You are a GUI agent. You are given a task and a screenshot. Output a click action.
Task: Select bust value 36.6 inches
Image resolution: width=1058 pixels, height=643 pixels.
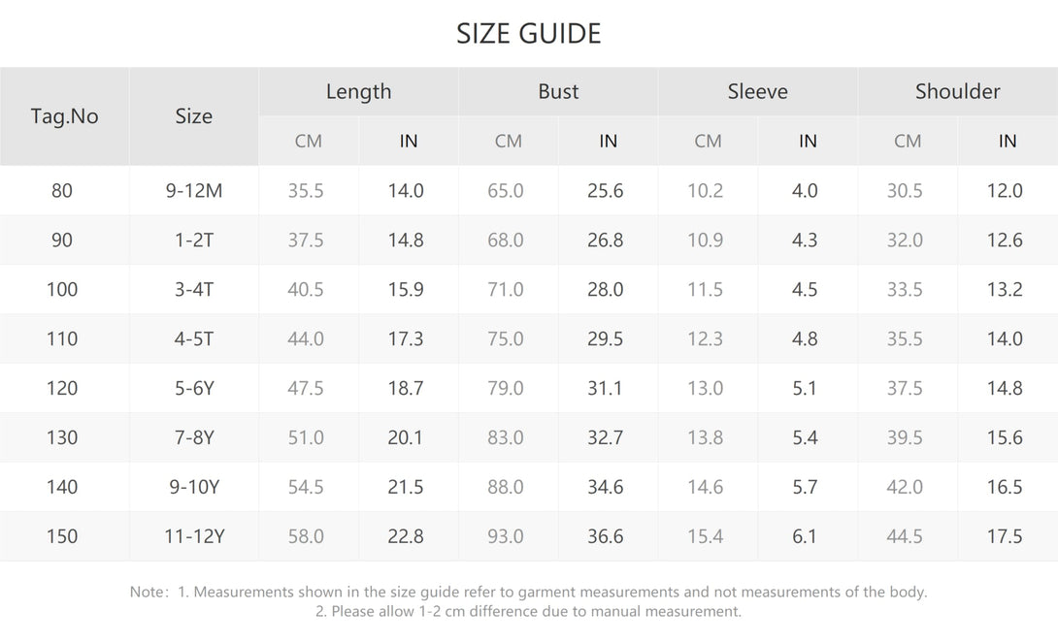(606, 536)
